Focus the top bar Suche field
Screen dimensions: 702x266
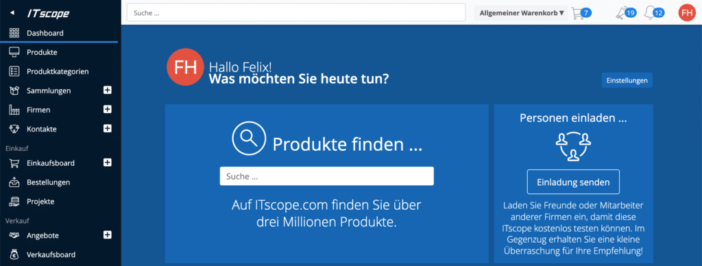pyautogui.click(x=296, y=13)
